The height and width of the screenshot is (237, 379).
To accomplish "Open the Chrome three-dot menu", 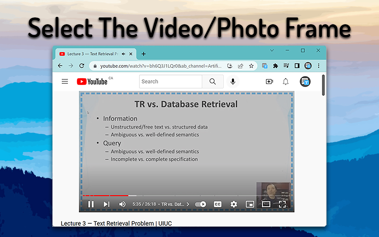I will point(319,66).
